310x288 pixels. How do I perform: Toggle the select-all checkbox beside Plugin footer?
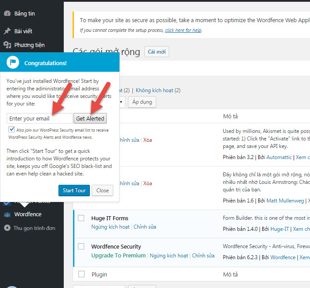(x=81, y=274)
